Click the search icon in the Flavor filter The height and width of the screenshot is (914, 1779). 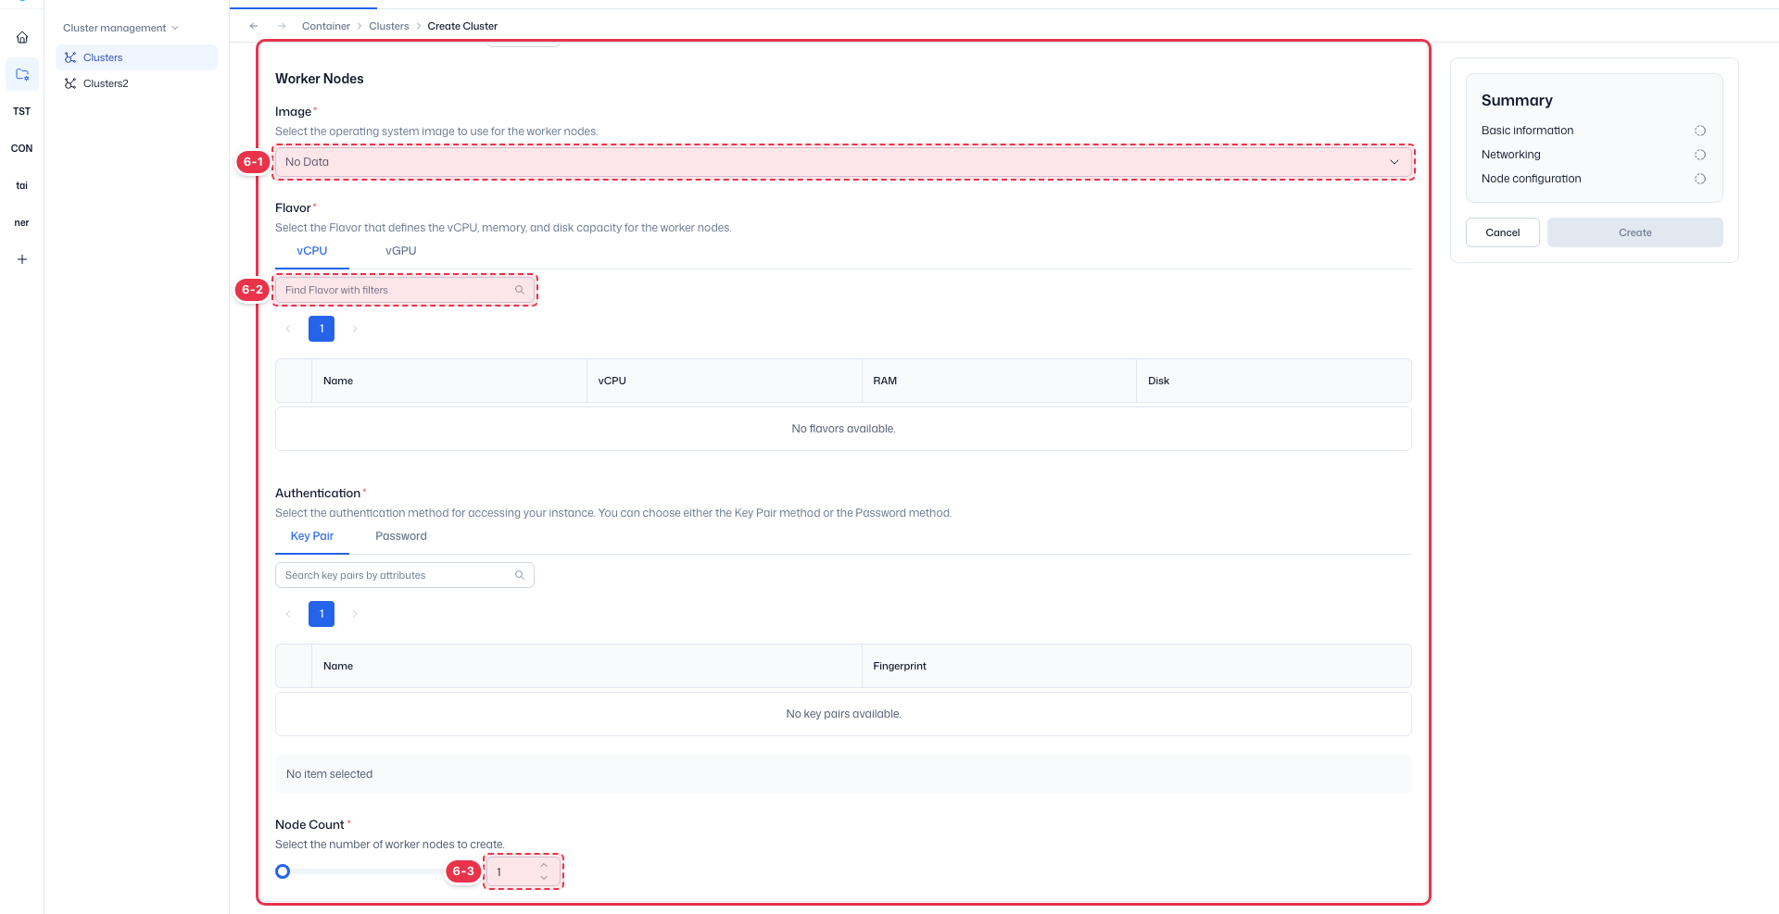coord(520,290)
